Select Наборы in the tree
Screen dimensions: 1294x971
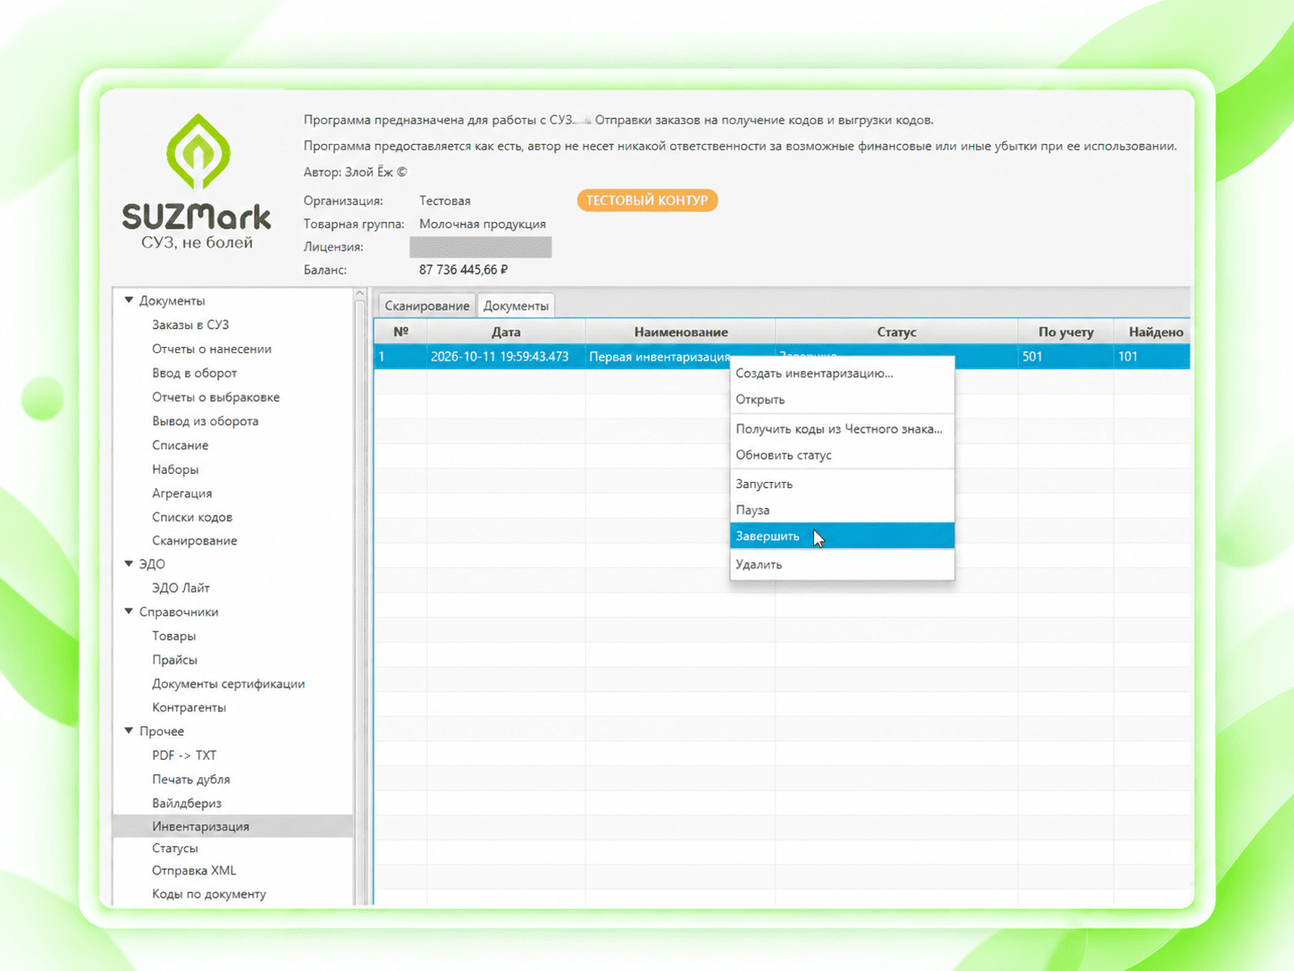pyautogui.click(x=175, y=469)
